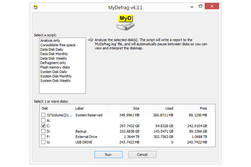Toggle the G: USB DRIVE checkbox

click(43, 142)
